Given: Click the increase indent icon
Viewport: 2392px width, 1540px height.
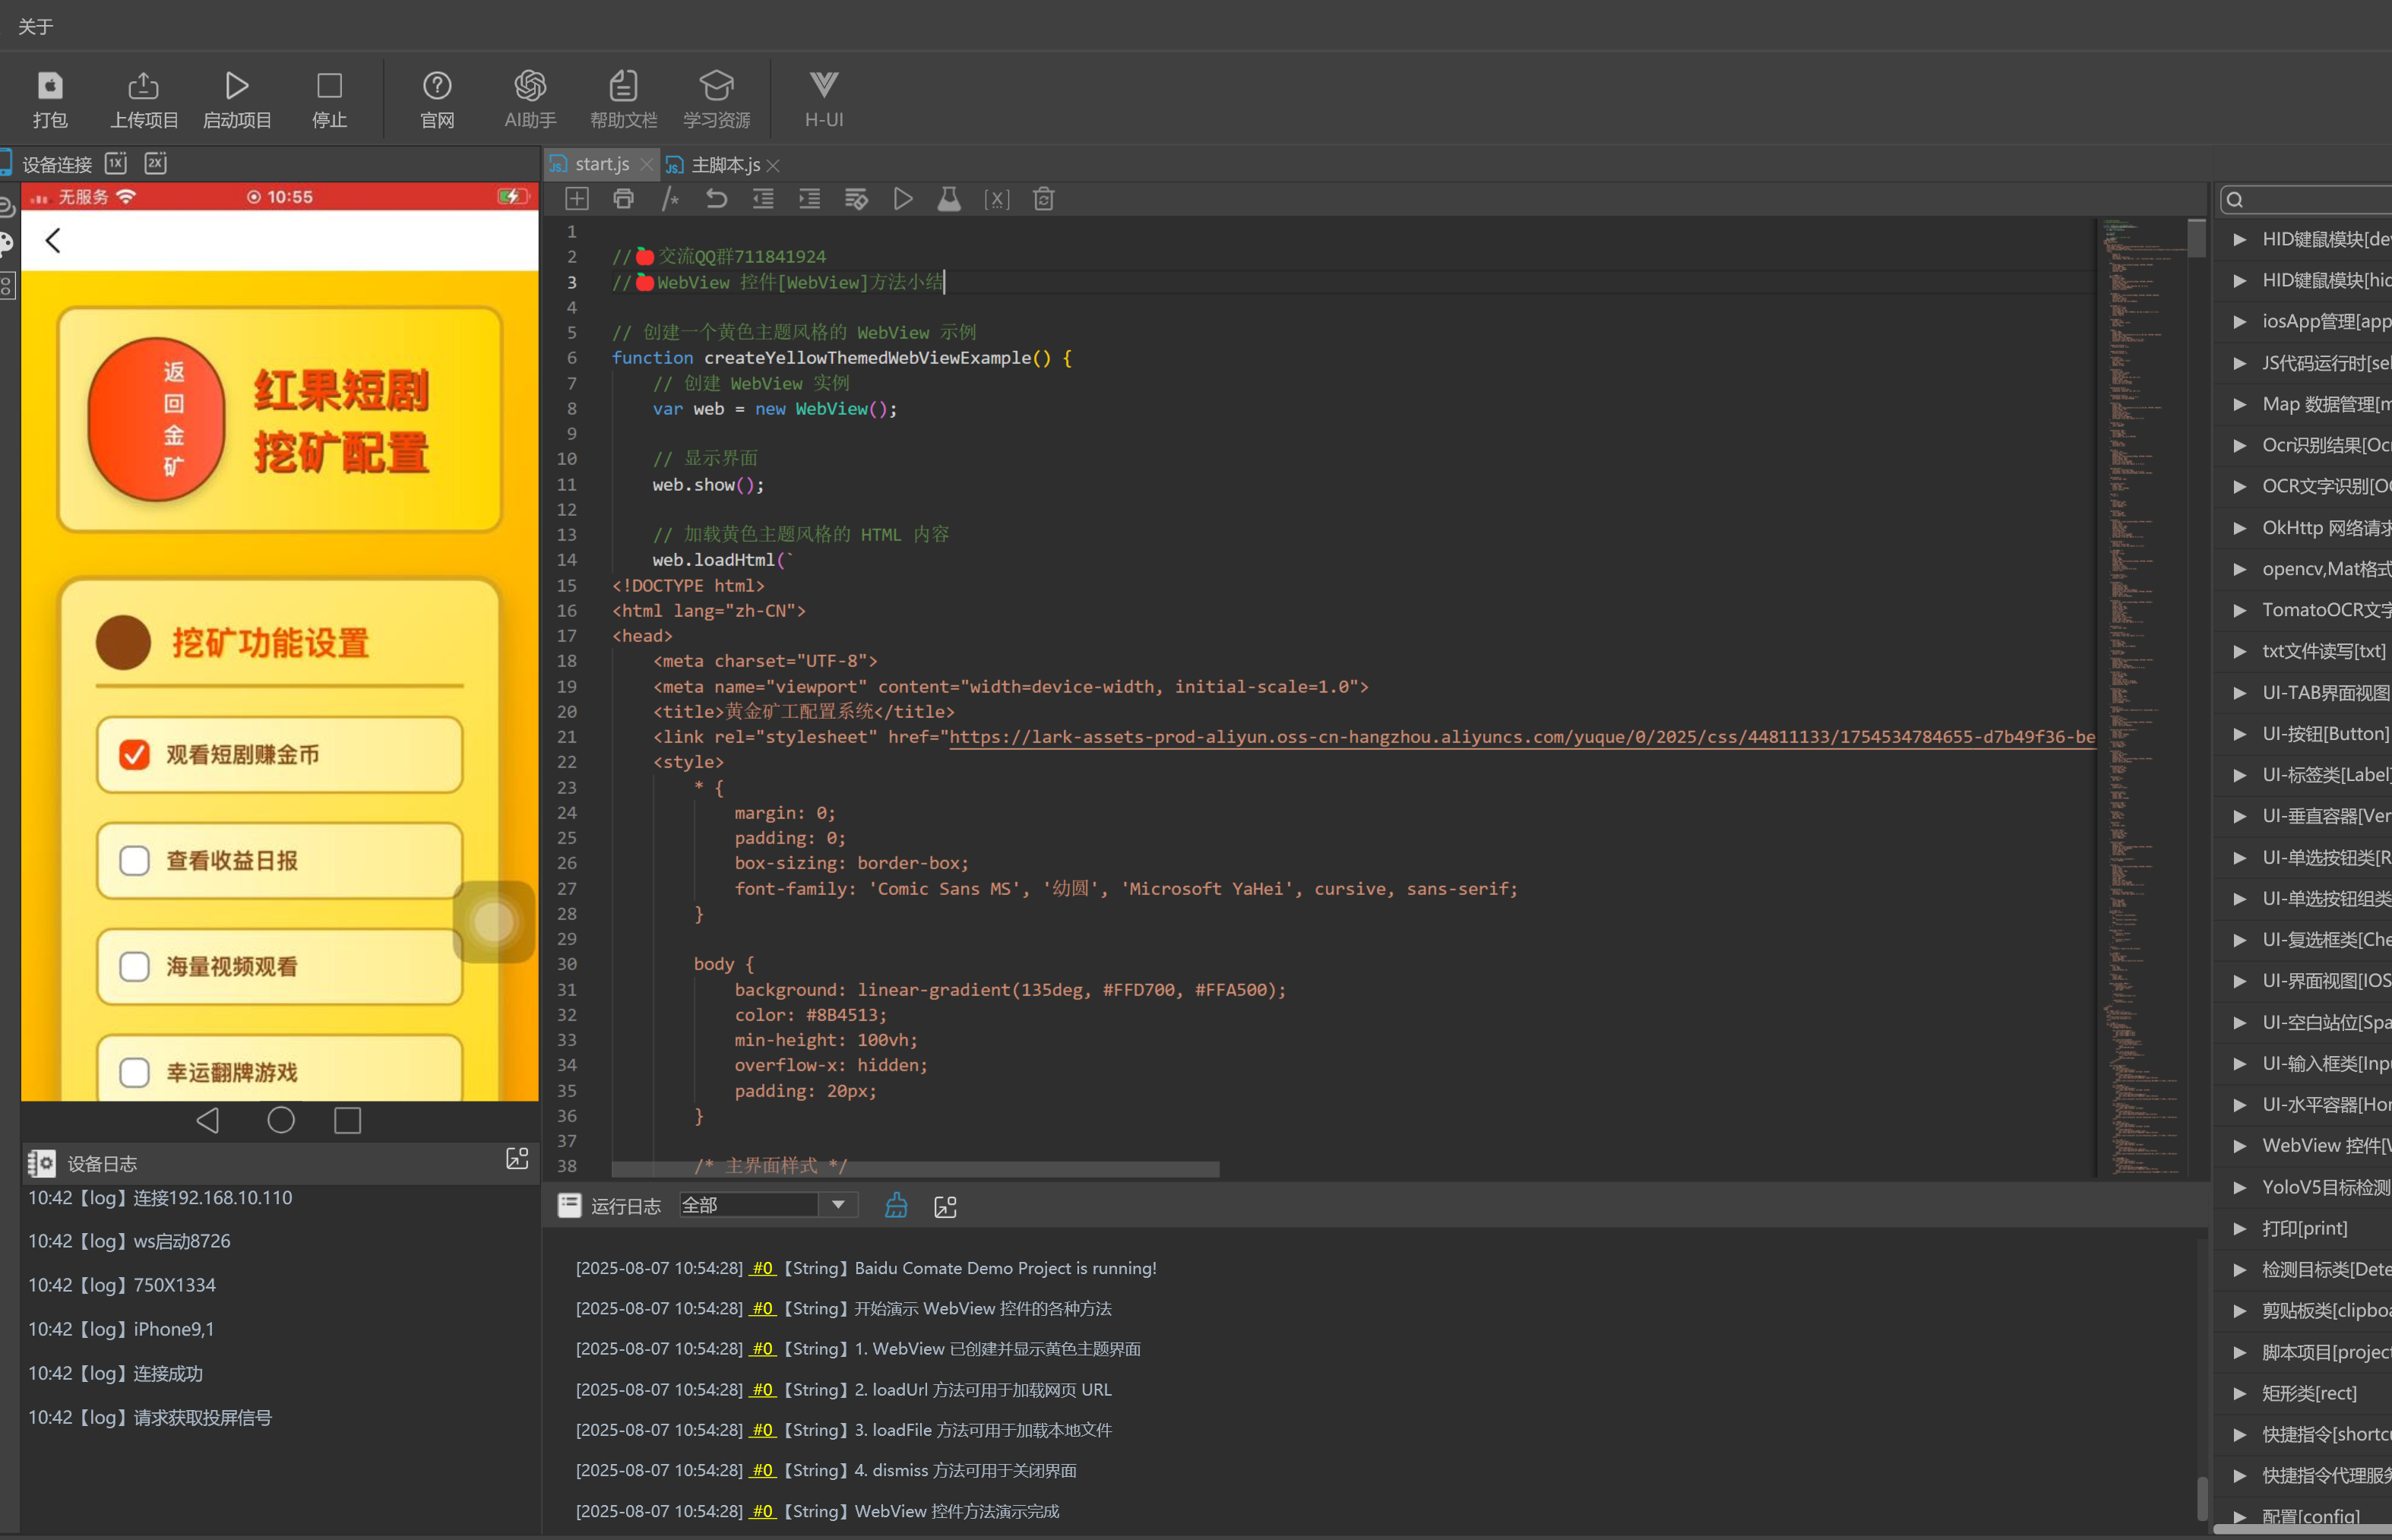Looking at the screenshot, I should click(x=809, y=199).
